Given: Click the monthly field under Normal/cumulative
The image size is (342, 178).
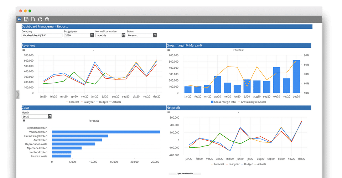Looking at the screenshot, I should [x=108, y=35].
